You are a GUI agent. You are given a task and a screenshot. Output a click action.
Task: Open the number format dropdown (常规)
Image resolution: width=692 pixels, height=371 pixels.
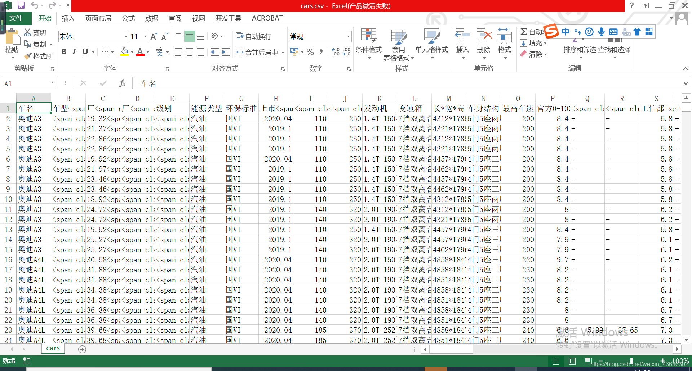pyautogui.click(x=349, y=36)
